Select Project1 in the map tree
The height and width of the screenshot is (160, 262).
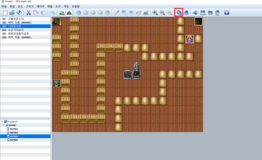point(12,122)
